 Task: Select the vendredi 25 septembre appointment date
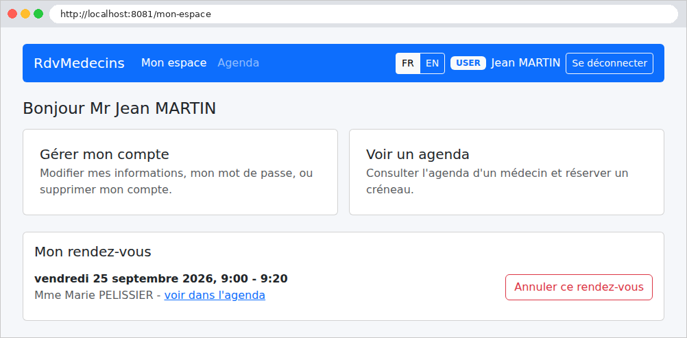pos(161,279)
